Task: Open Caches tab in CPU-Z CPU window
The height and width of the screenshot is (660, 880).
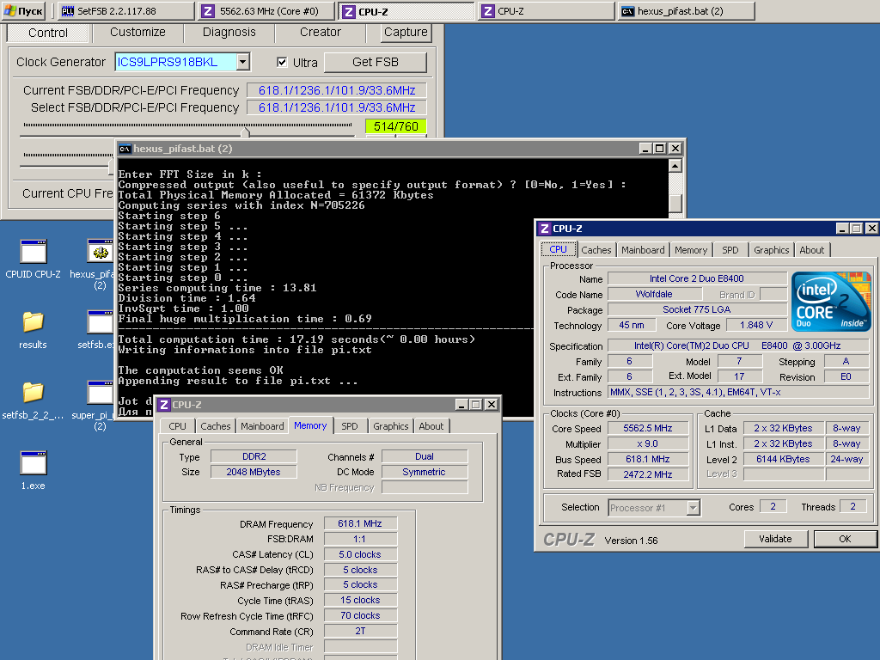Action: click(x=596, y=250)
